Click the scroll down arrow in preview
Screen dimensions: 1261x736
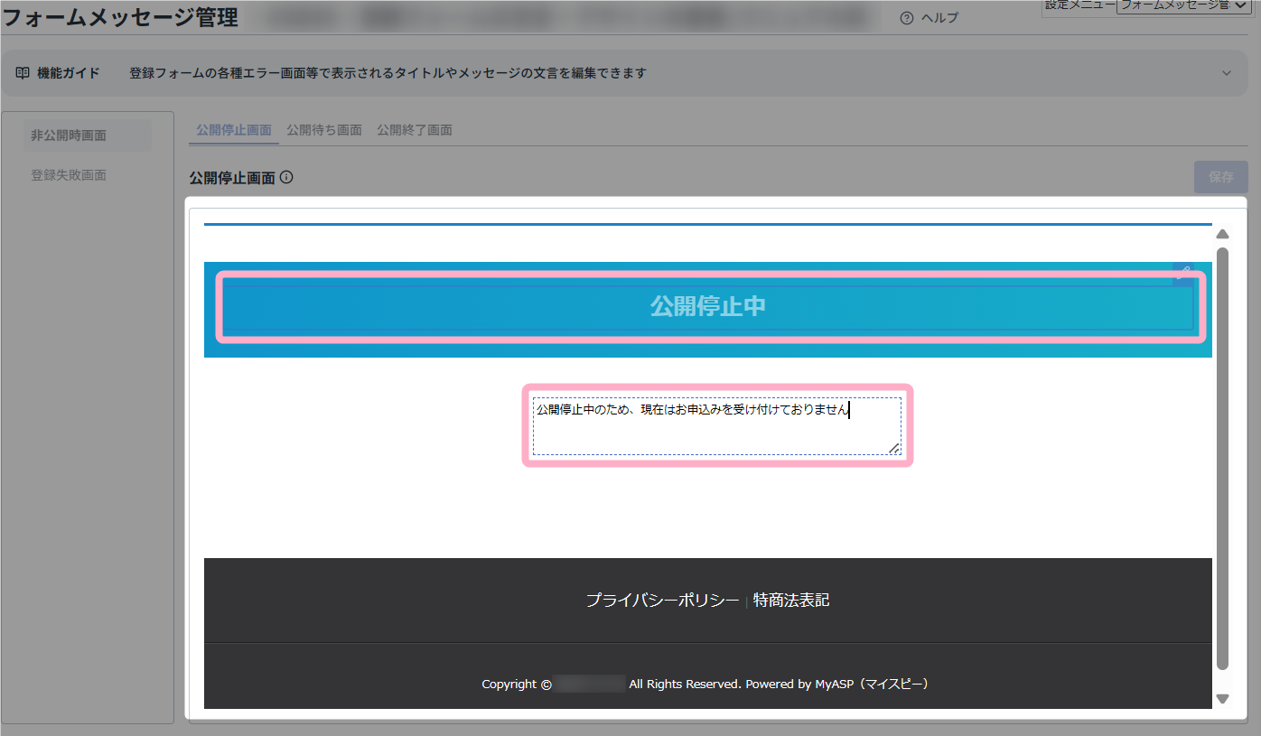pos(1222,698)
